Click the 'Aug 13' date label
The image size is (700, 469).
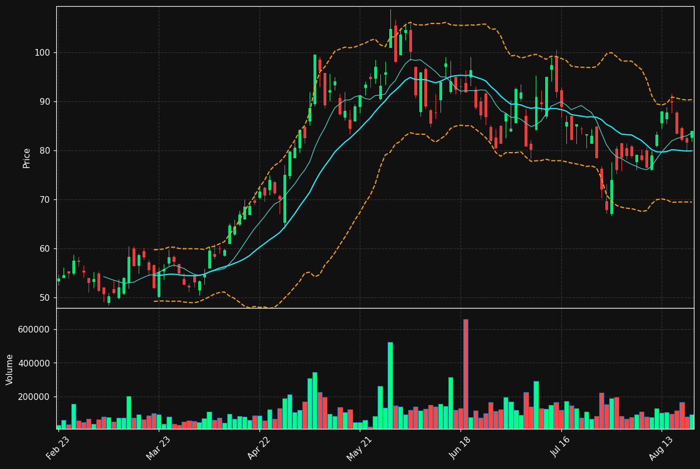coord(662,448)
